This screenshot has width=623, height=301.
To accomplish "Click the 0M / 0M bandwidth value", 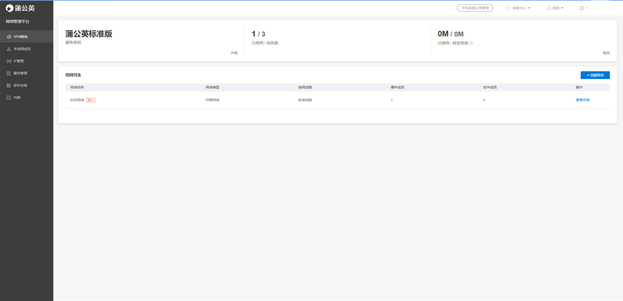I will 450,34.
